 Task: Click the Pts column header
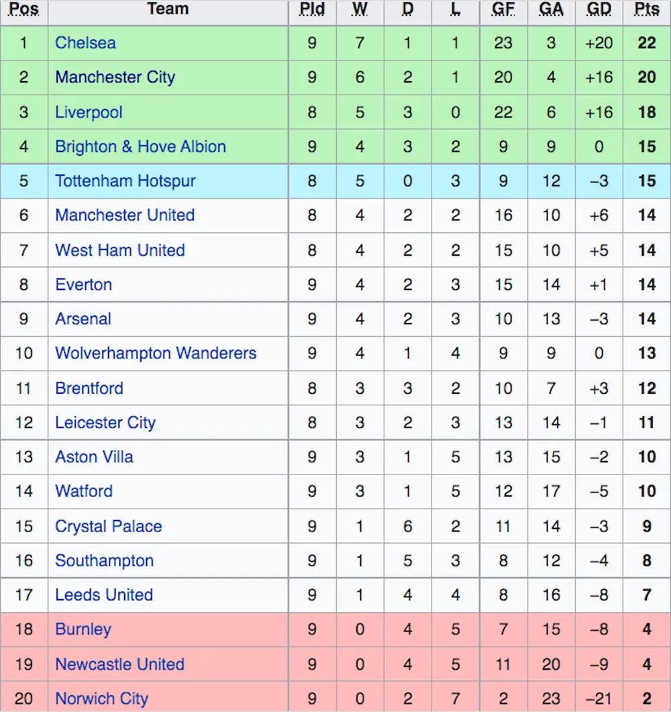[646, 9]
